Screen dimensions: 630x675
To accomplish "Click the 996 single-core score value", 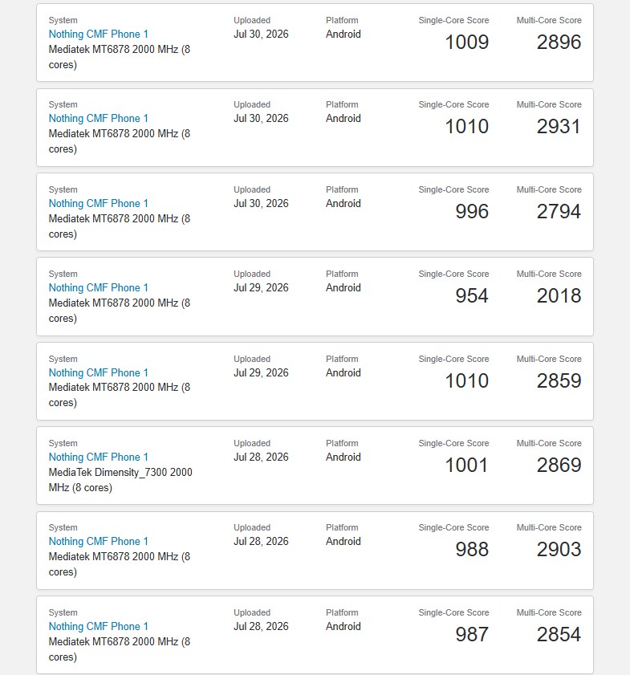I will [x=472, y=211].
